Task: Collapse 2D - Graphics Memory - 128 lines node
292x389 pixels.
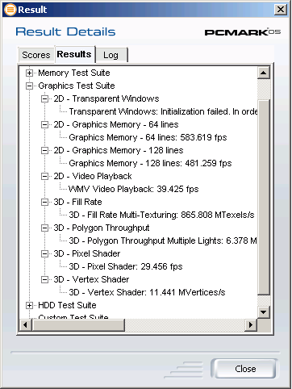Action: coord(44,150)
